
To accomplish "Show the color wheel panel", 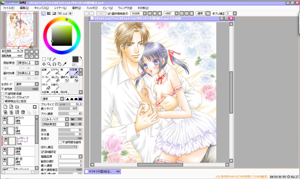I will click(x=43, y=13).
